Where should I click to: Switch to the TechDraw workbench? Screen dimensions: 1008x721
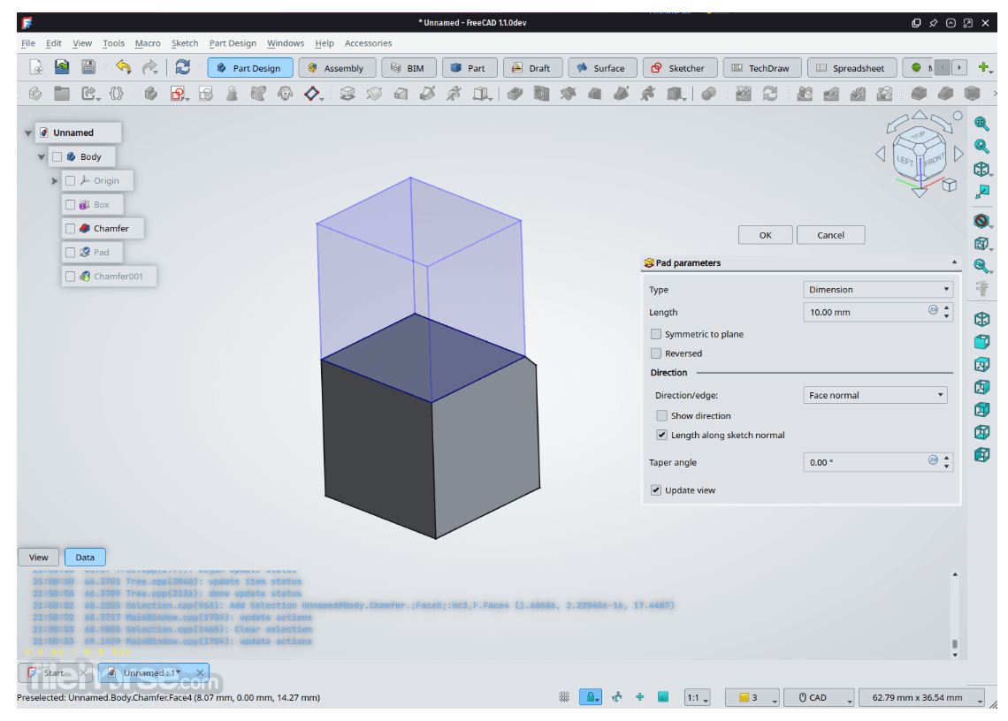point(762,67)
